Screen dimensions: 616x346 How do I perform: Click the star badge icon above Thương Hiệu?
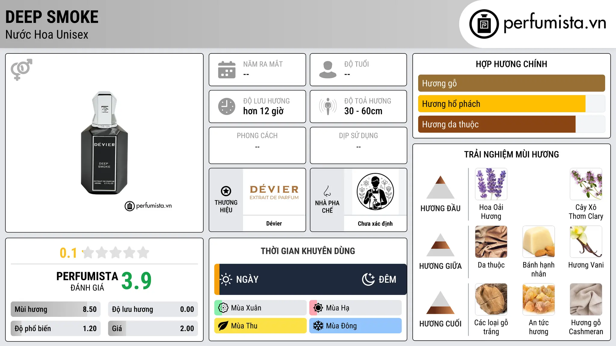226,191
